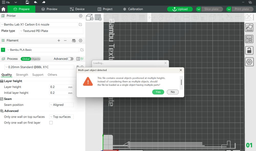
Task: Open the File menu
Action: (6, 2)
